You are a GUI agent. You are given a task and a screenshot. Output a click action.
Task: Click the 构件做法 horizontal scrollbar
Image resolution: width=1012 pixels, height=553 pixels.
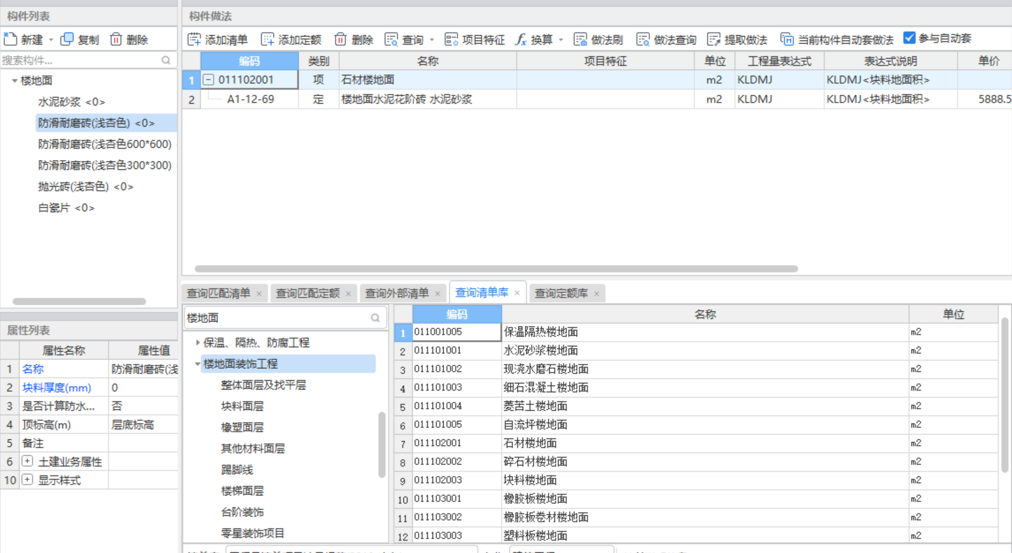point(496,269)
